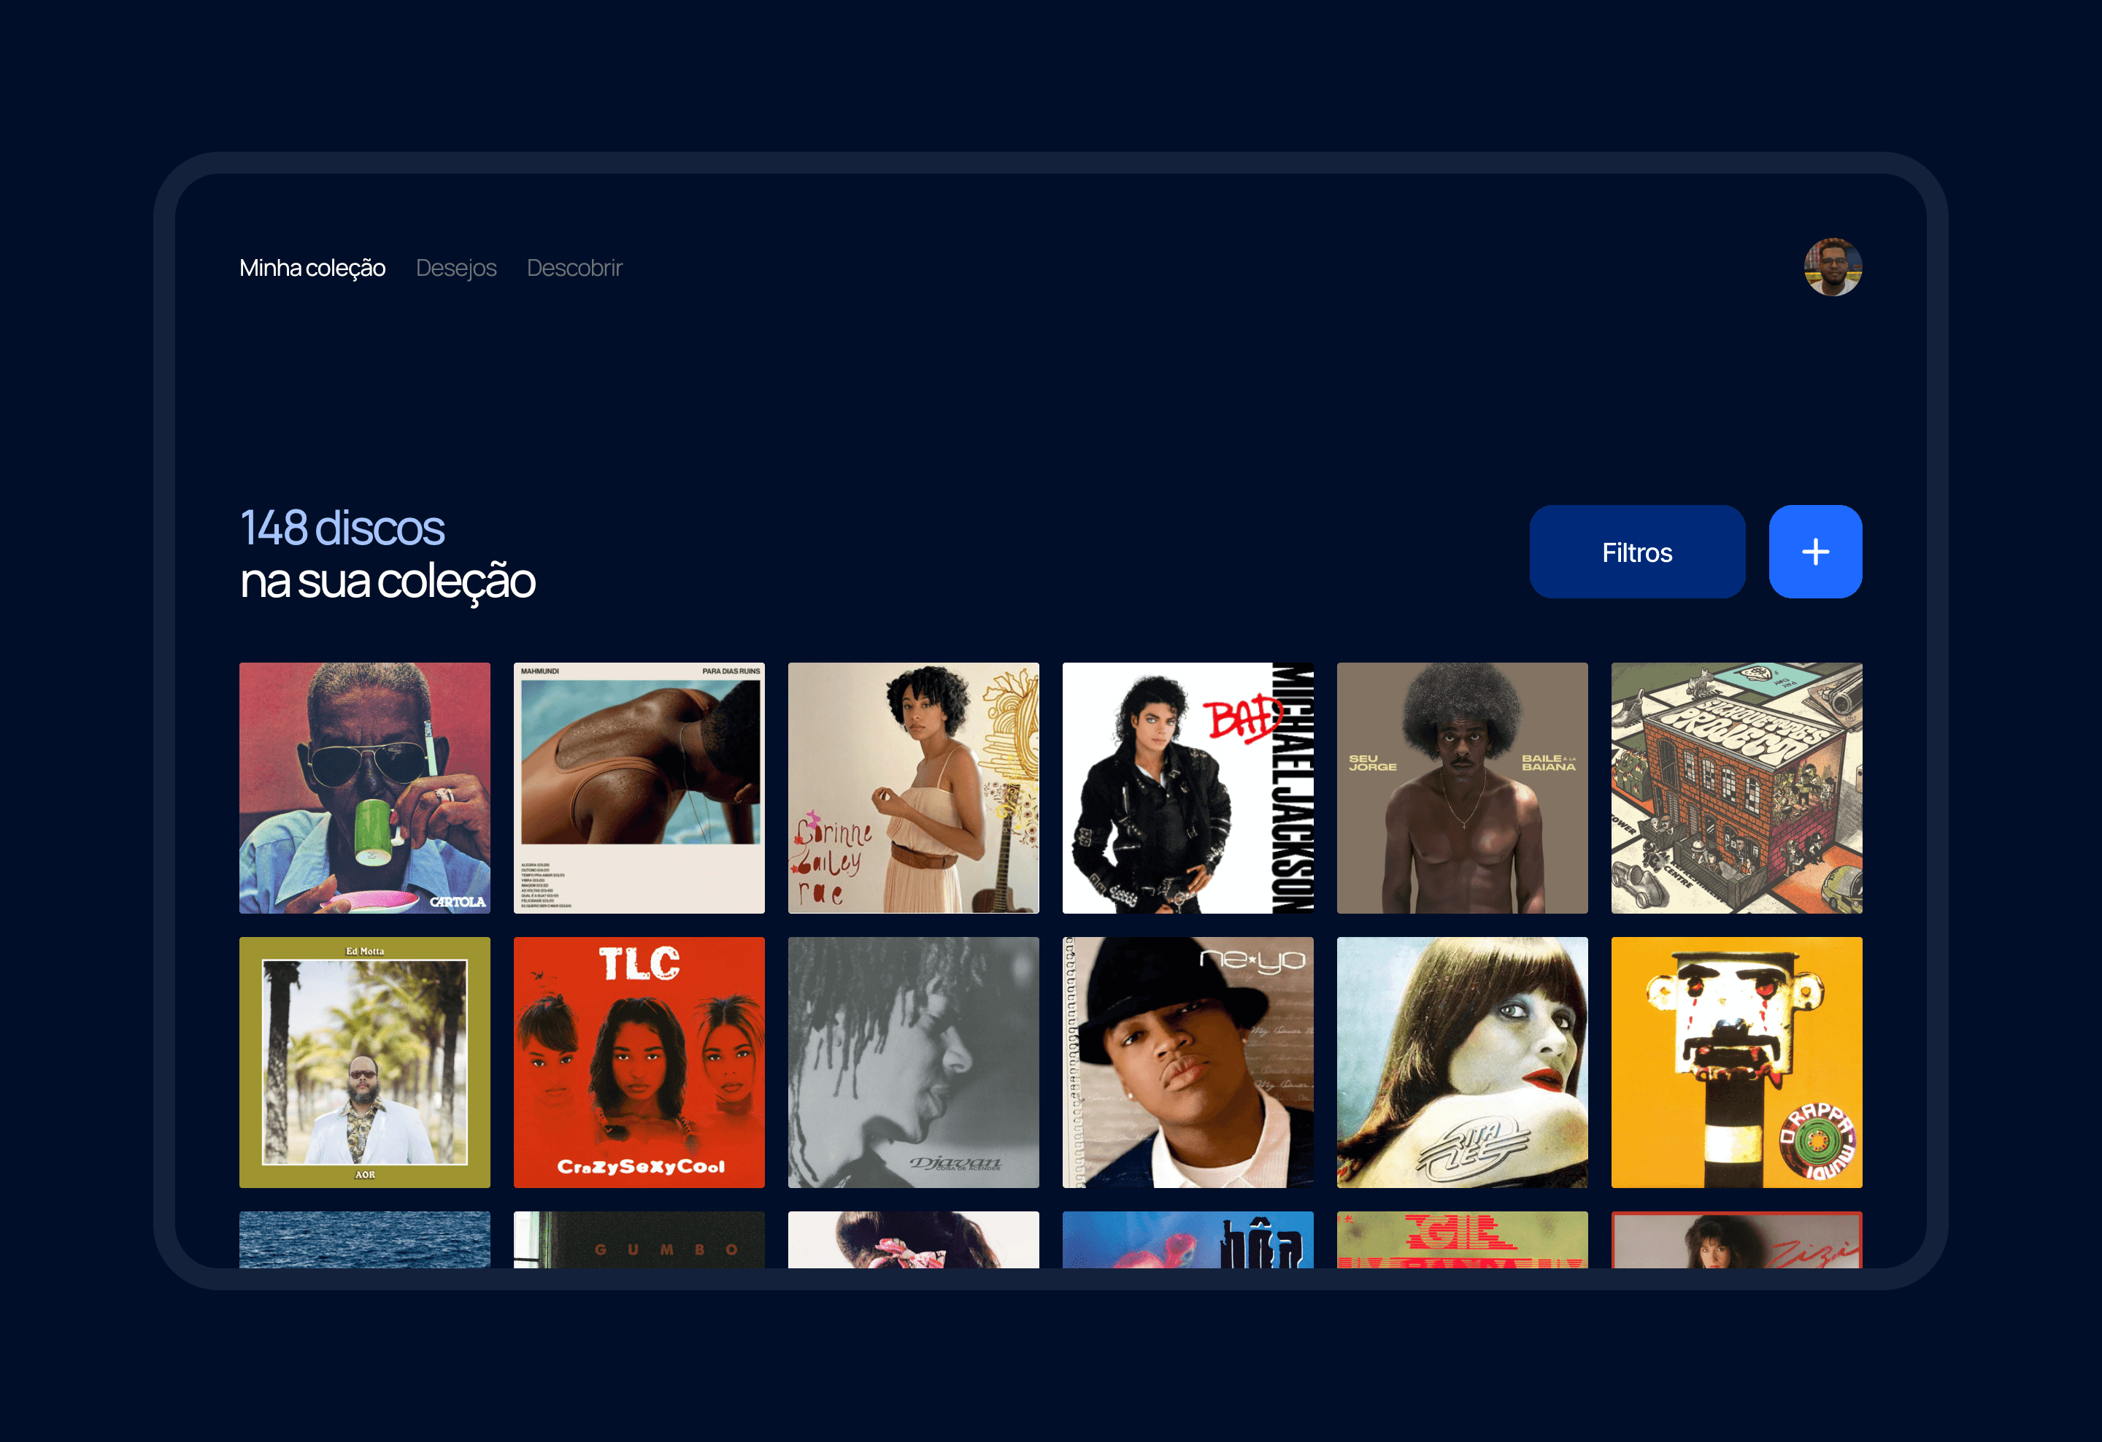This screenshot has width=2102, height=1442.
Task: Click the plus add-record button
Action: (x=1814, y=552)
